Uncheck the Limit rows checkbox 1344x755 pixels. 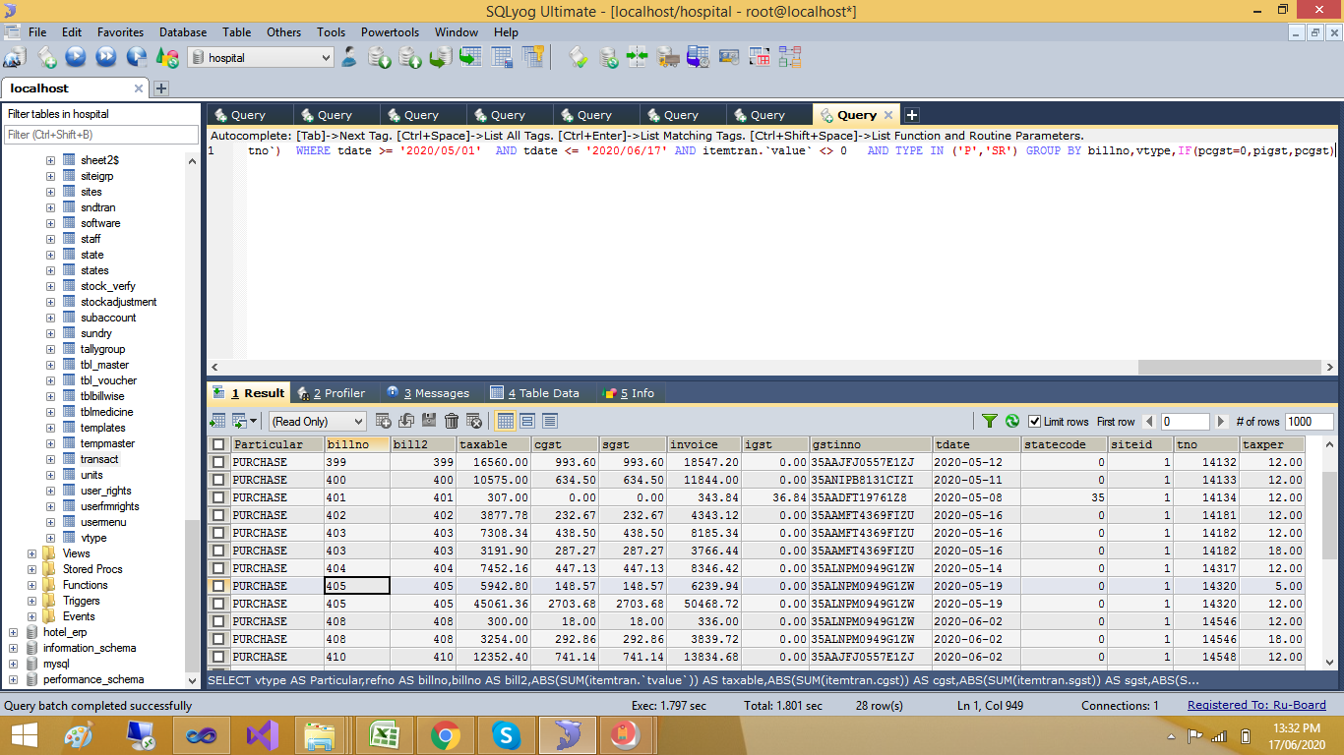(1034, 421)
